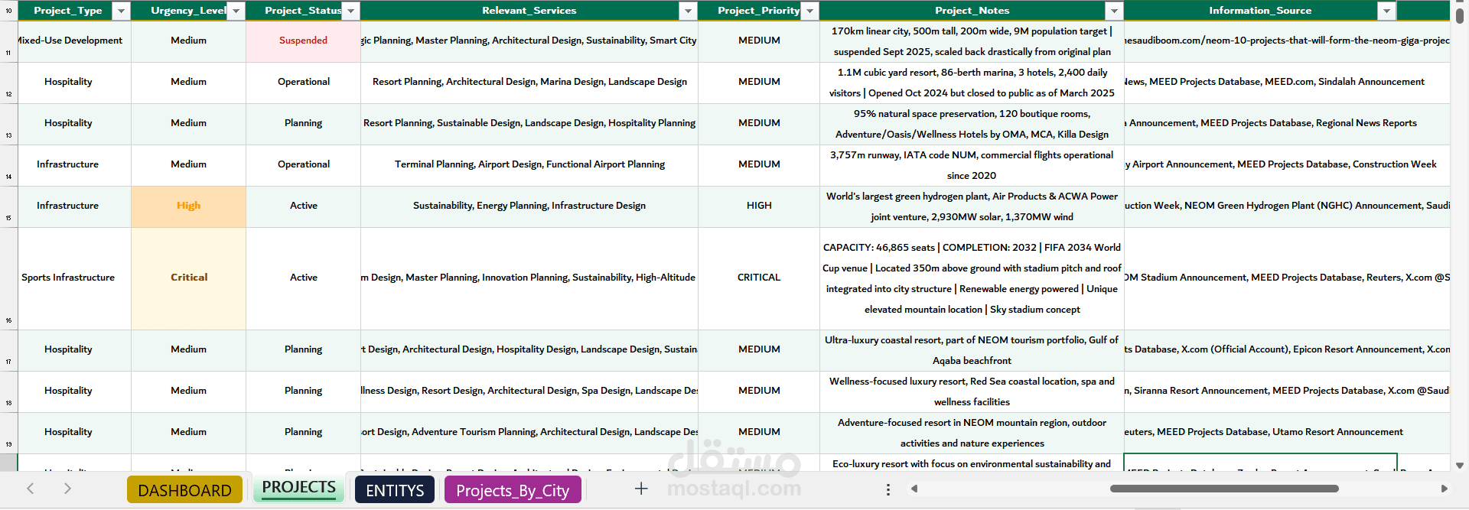Click horizontal scrollbar left arrow
The image size is (1469, 510).
tap(914, 489)
